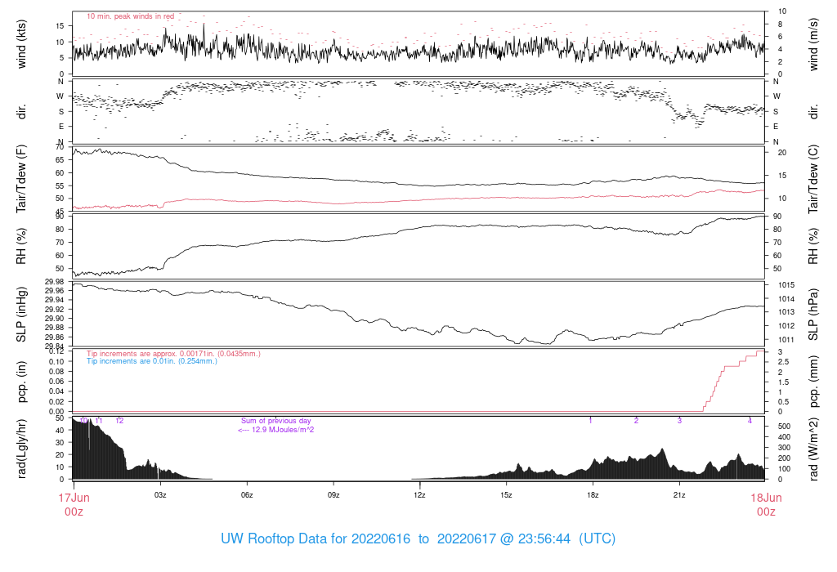Image resolution: width=837 pixels, height=572 pixels.
Task: Click the 'wind (m/s)' right axis label
Action: point(813,44)
